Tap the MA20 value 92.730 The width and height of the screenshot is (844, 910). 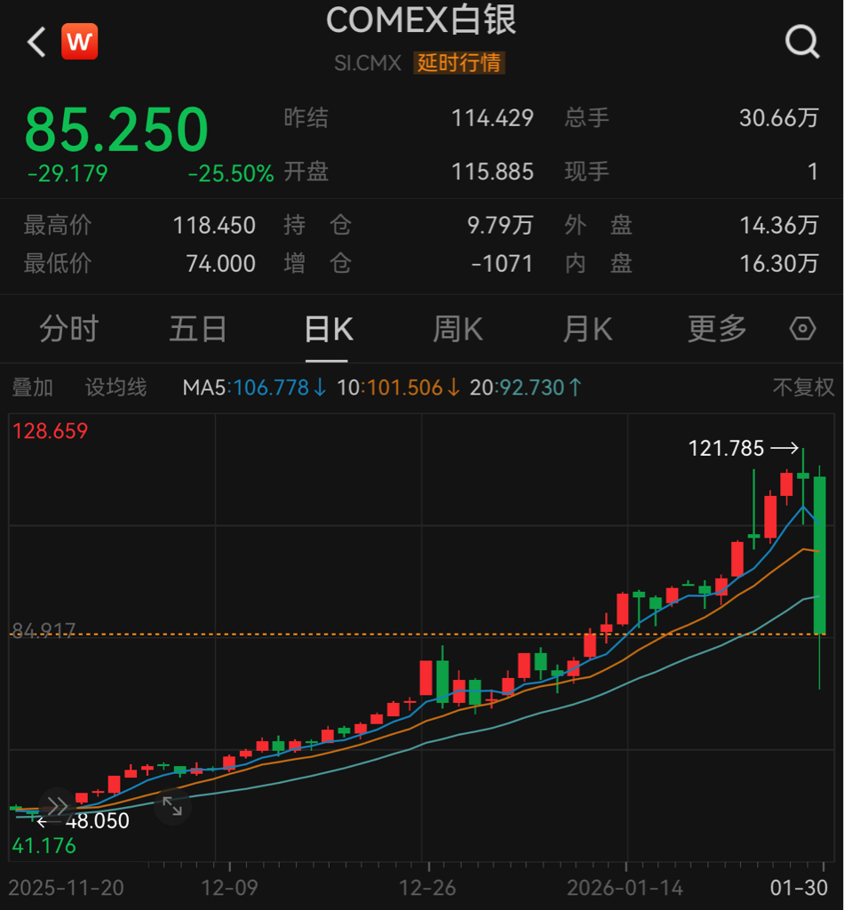pyautogui.click(x=532, y=387)
